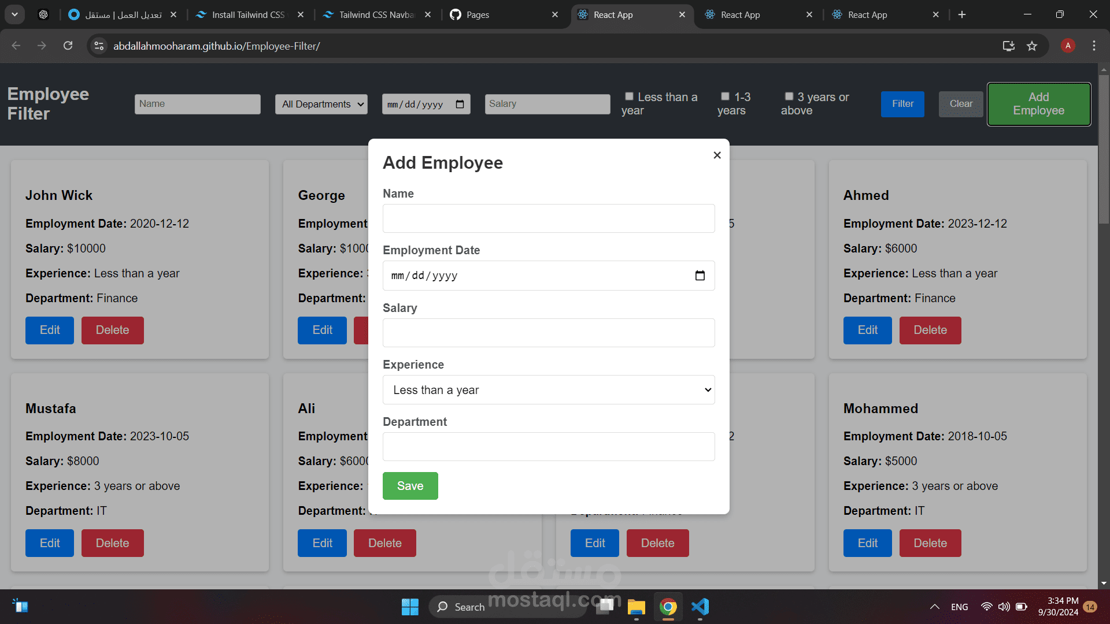The image size is (1110, 624).
Task: Check the Less than a year checkbox
Action: [629, 96]
